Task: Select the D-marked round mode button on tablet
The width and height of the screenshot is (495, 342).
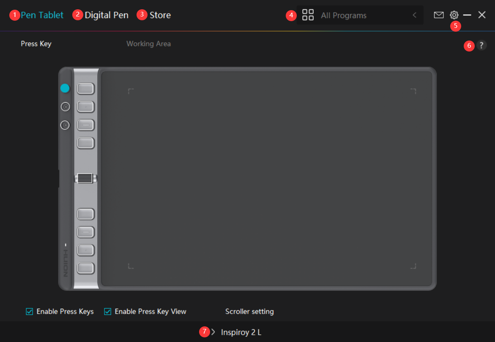Action: pos(65,125)
